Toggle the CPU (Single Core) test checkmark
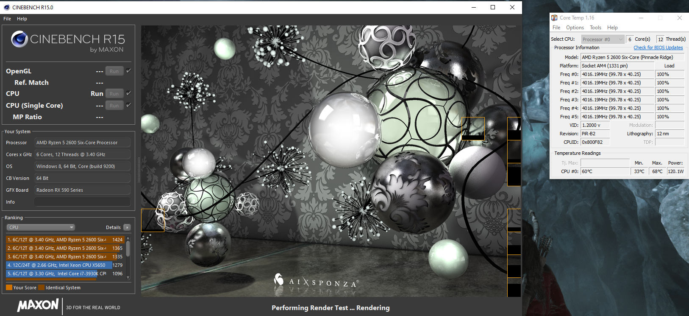 point(128,105)
